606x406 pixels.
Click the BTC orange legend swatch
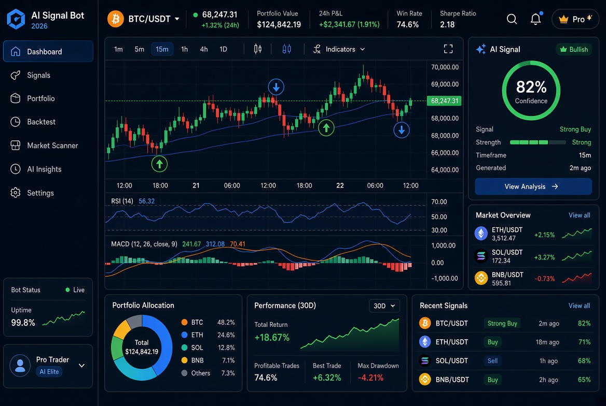tap(184, 322)
